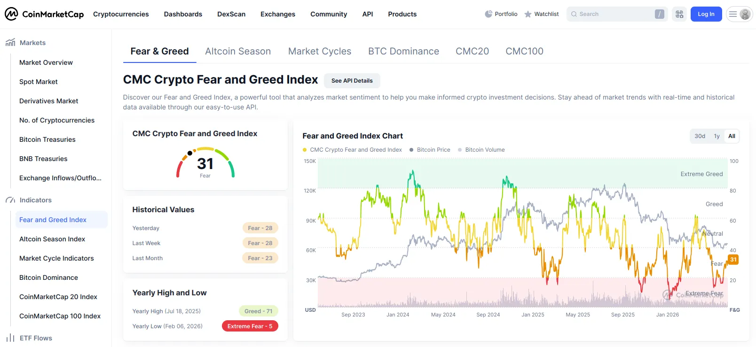The width and height of the screenshot is (756, 347).
Task: Toggle the Bitcoin Price legend series
Action: [430, 150]
